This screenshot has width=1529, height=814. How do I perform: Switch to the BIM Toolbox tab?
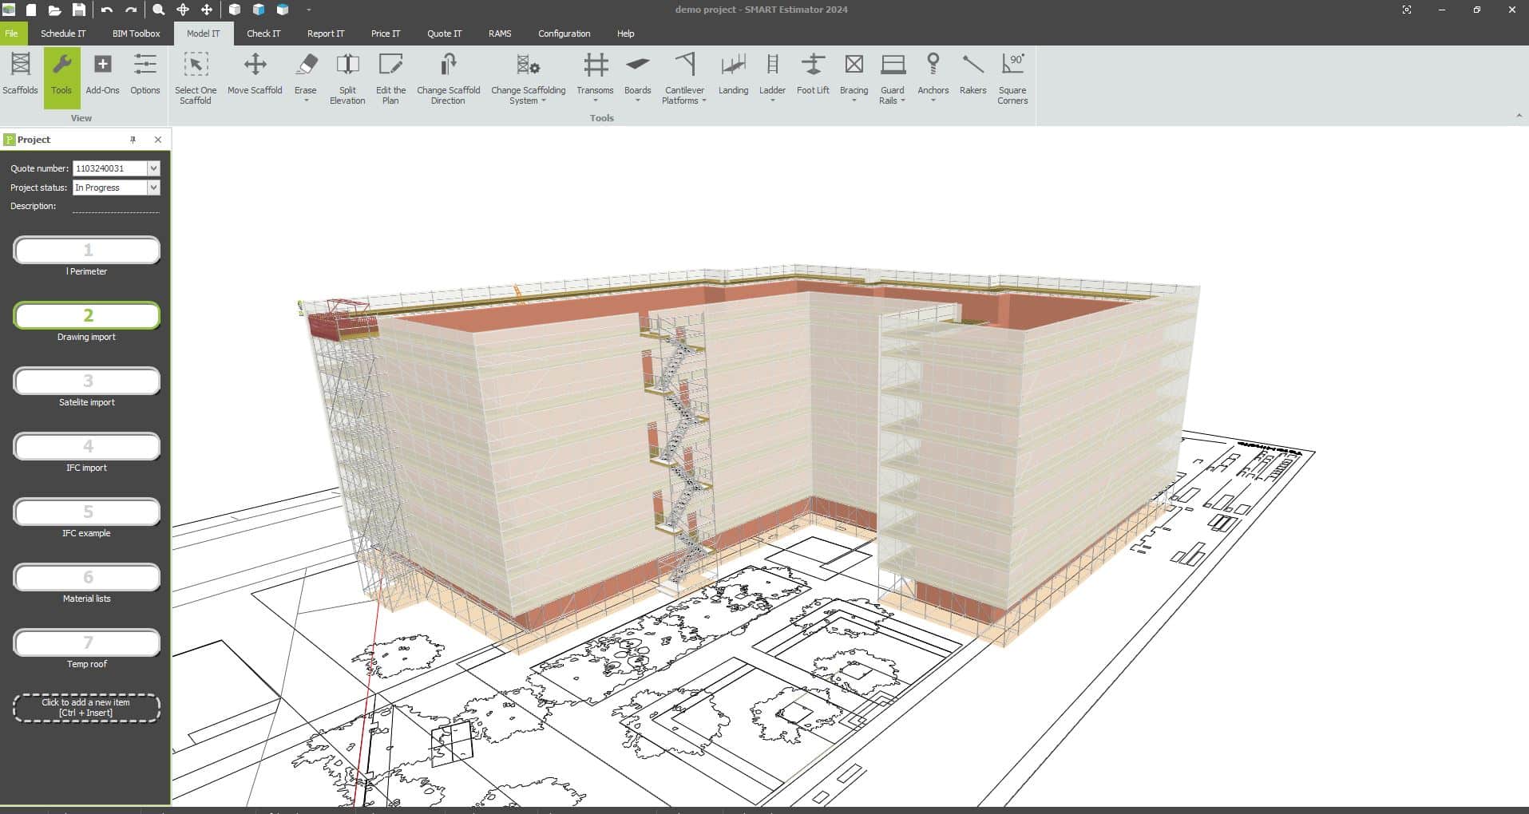[x=136, y=34]
